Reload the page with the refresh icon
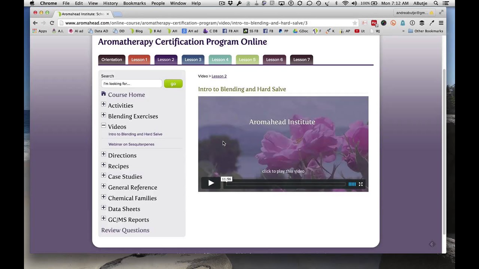This screenshot has width=479, height=269. pos(52,23)
